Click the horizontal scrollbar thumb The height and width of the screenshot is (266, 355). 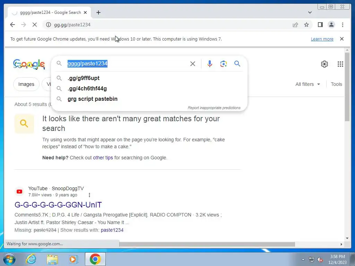[207, 244]
